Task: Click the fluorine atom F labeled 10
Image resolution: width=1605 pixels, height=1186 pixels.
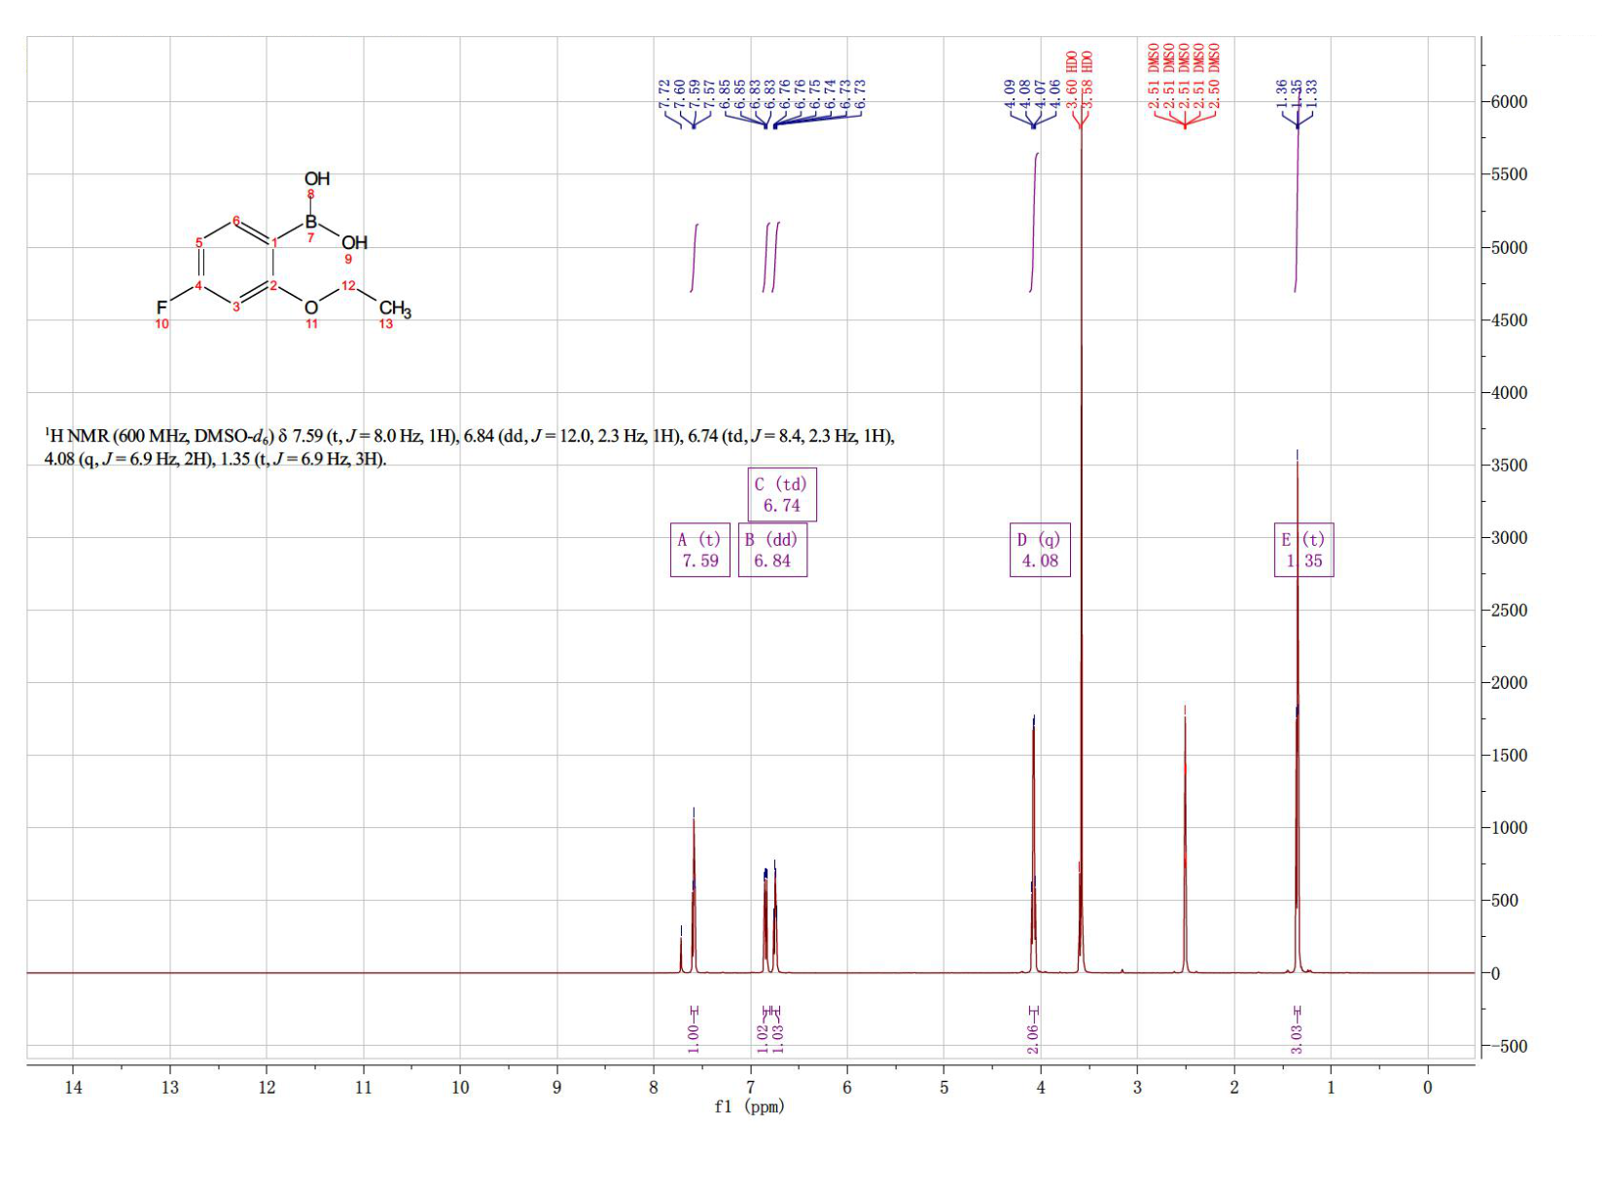Action: (161, 308)
